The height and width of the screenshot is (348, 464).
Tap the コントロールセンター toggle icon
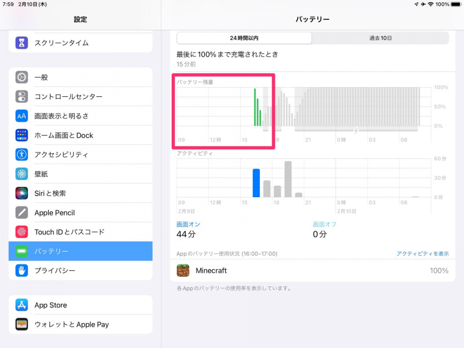pyautogui.click(x=21, y=96)
